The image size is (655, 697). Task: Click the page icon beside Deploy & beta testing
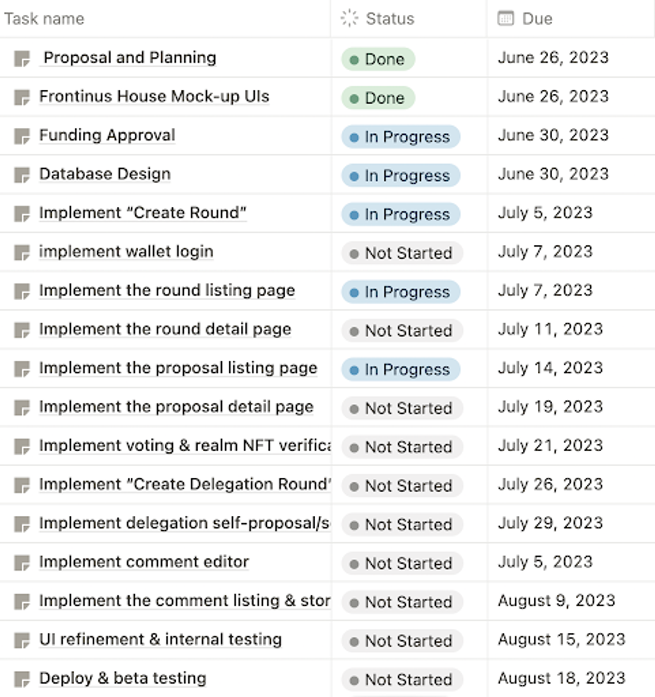tap(22, 679)
